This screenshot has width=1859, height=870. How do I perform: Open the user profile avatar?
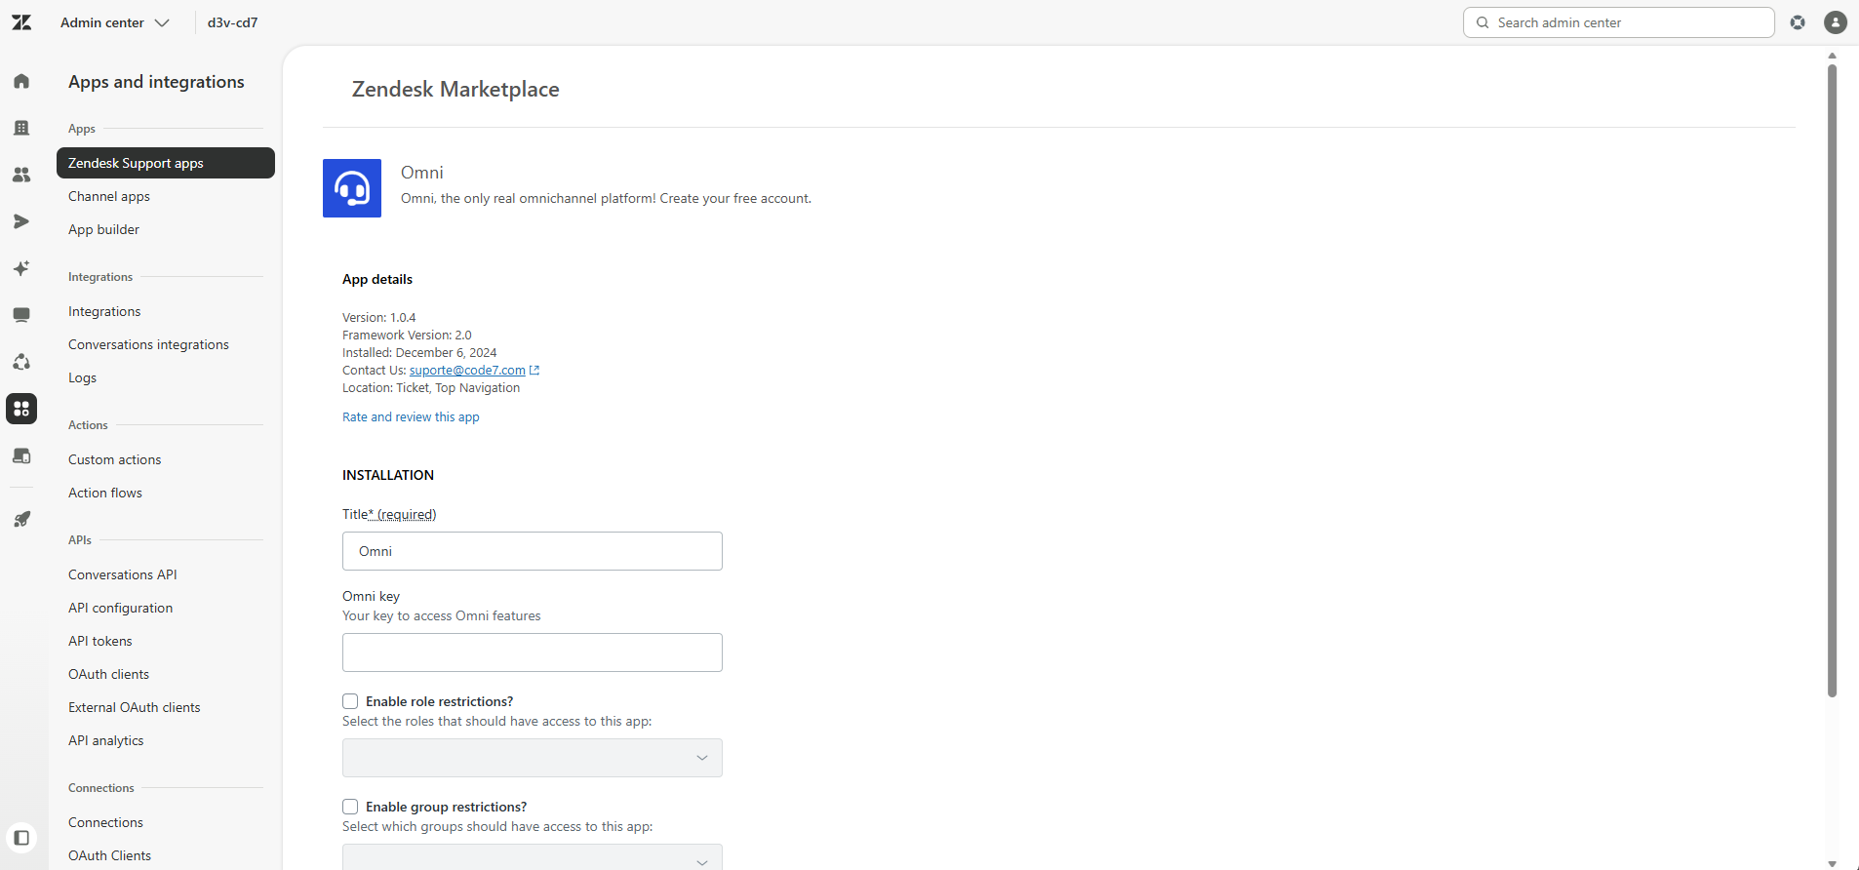click(1836, 22)
